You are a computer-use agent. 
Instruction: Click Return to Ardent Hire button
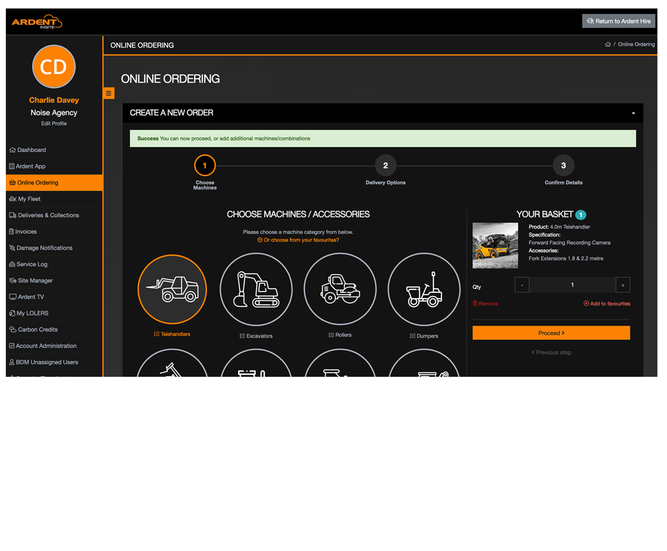(618, 21)
